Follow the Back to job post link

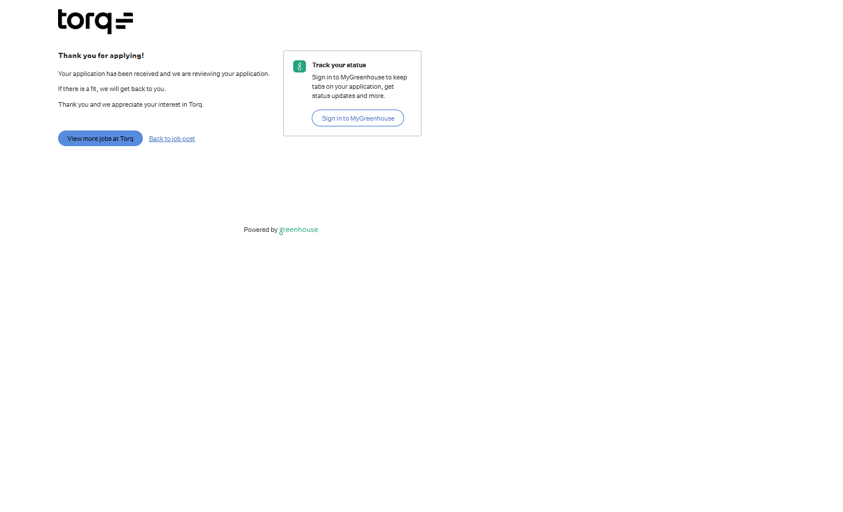(172, 139)
